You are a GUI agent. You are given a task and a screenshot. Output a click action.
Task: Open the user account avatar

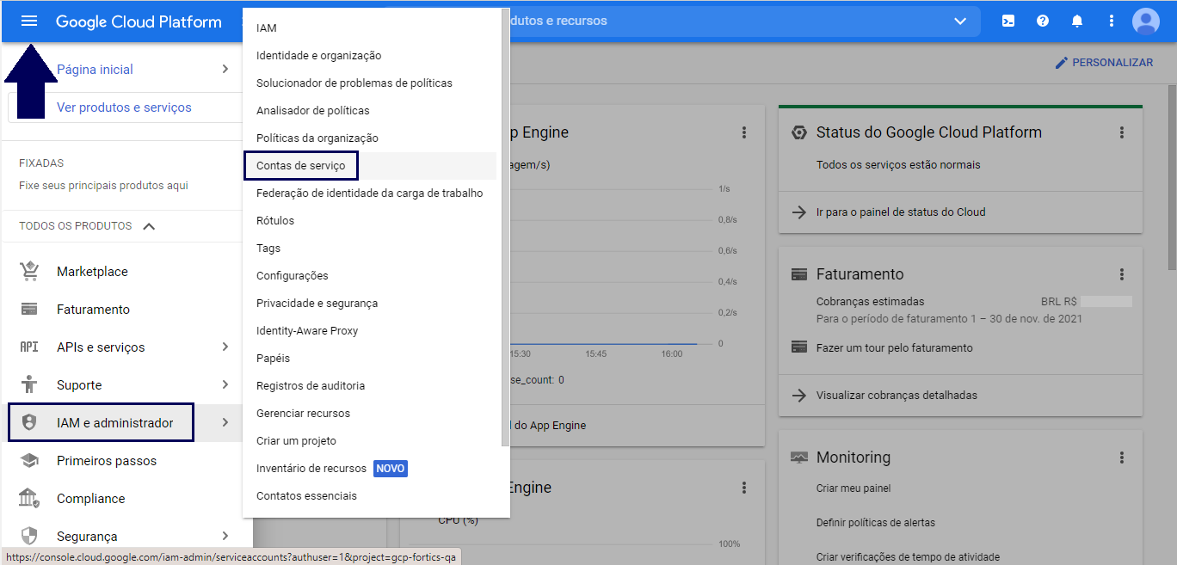coord(1146,21)
